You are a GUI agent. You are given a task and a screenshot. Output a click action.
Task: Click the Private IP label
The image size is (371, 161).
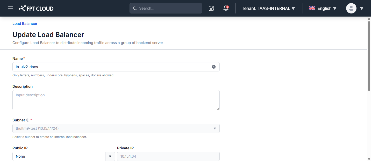click(125, 148)
